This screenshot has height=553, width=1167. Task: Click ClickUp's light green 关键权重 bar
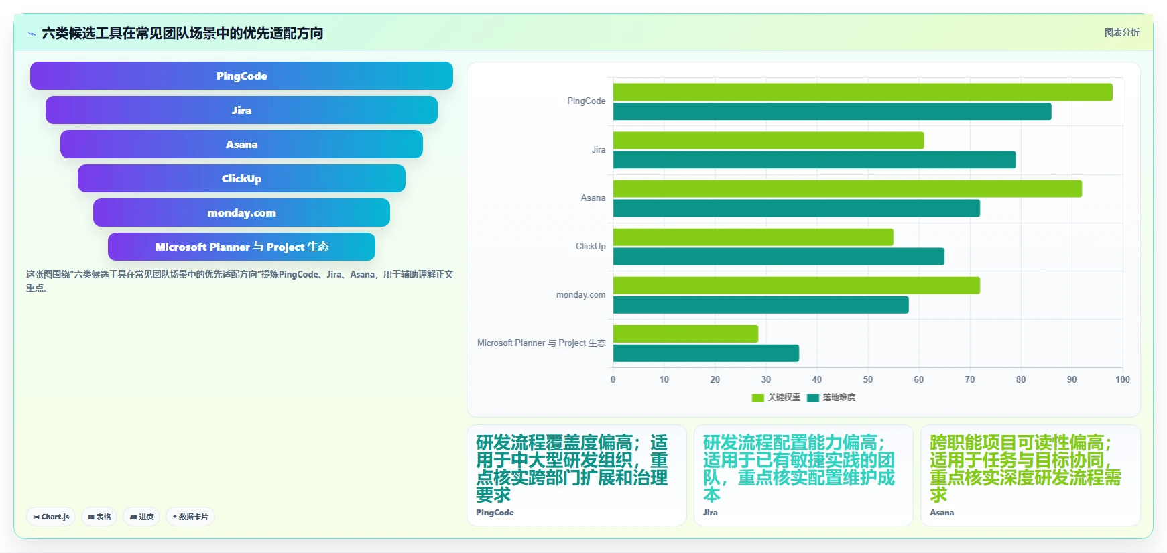pyautogui.click(x=753, y=237)
